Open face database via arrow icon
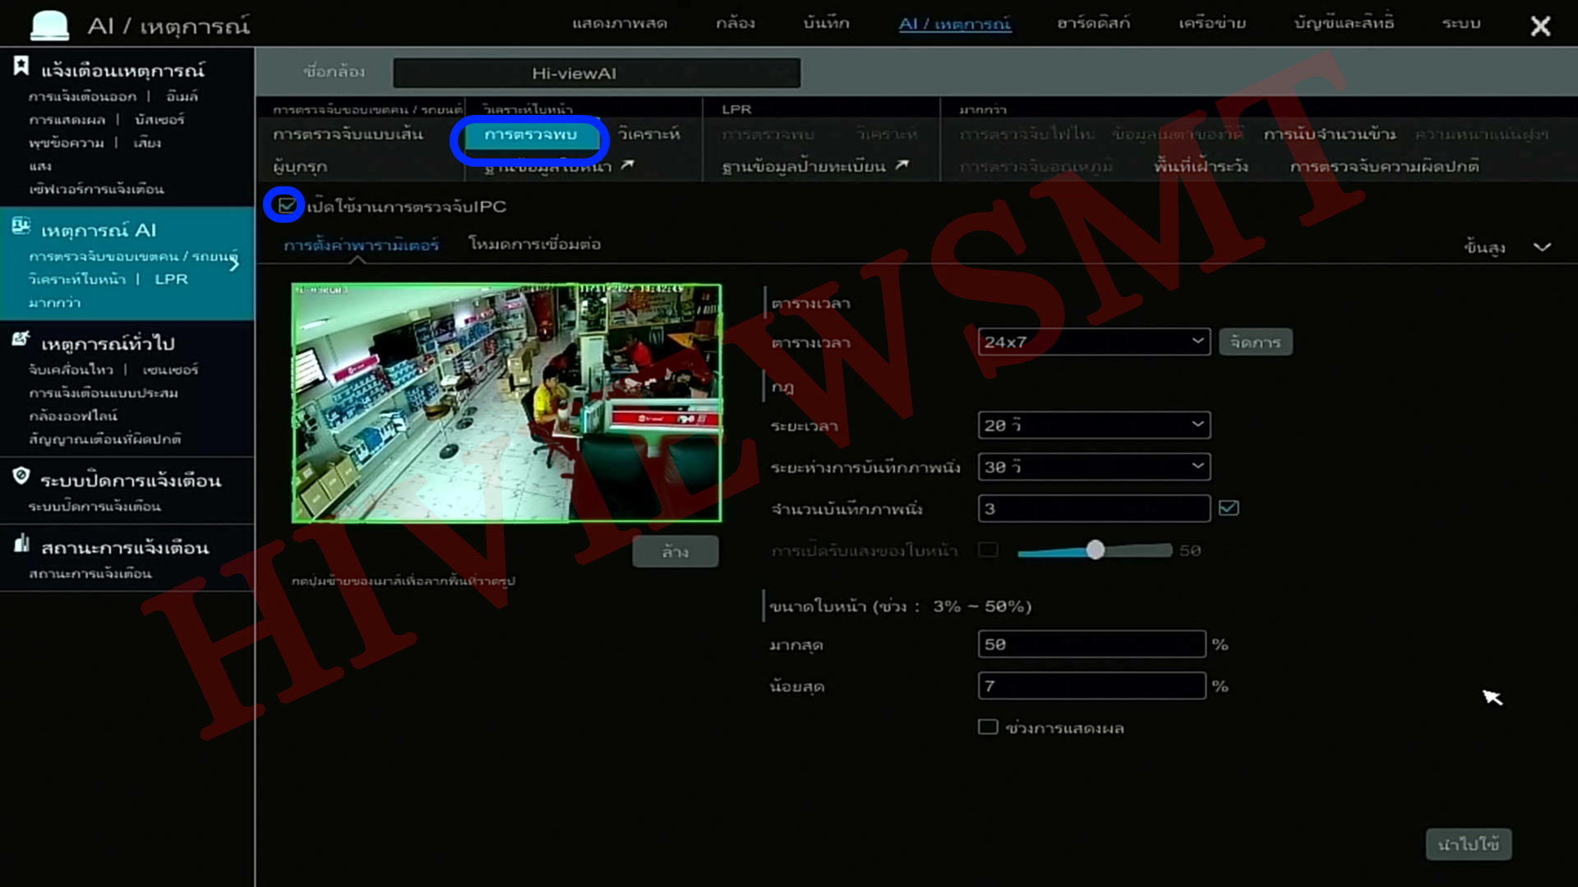Viewport: 1578px width, 887px height. [x=628, y=165]
